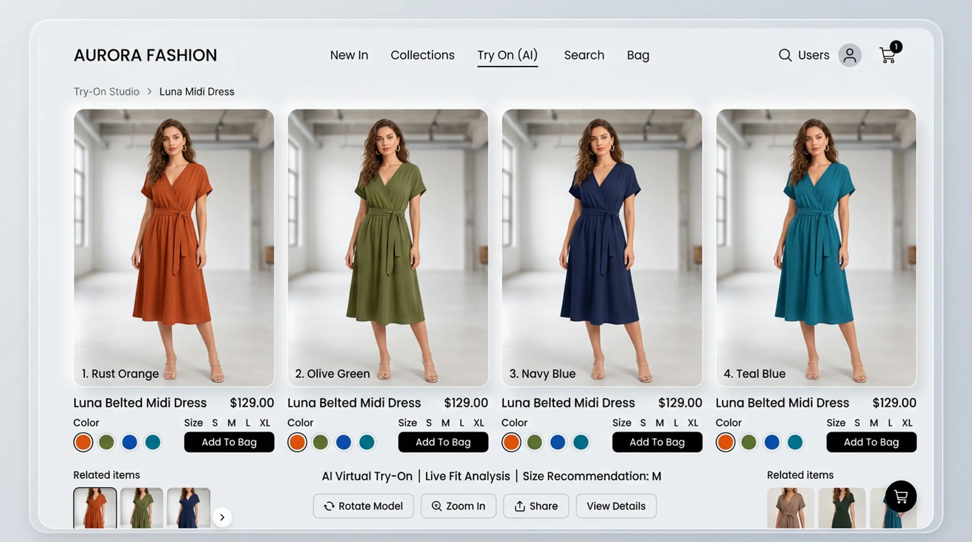Select teal swatch under Olive Green card
Viewport: 972px width, 542px height.
(367, 442)
